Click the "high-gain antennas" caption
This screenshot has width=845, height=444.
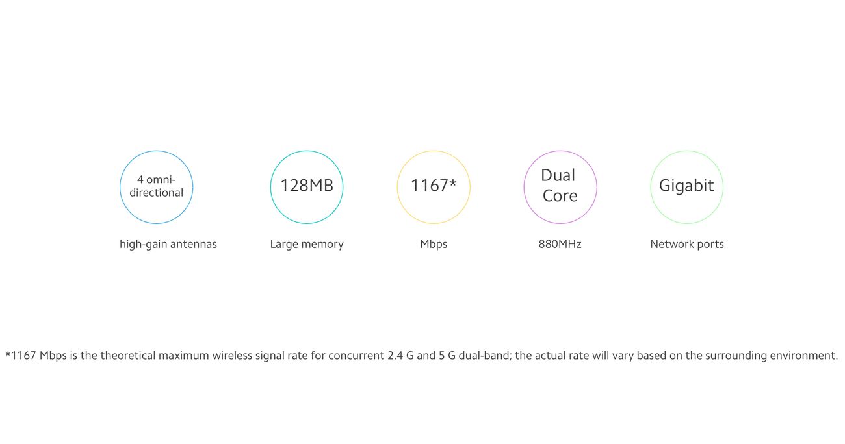(168, 244)
